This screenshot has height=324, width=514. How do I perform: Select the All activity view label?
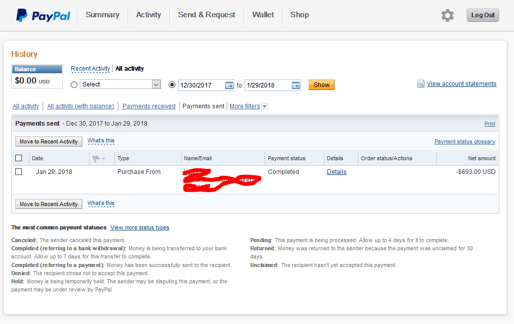130,69
